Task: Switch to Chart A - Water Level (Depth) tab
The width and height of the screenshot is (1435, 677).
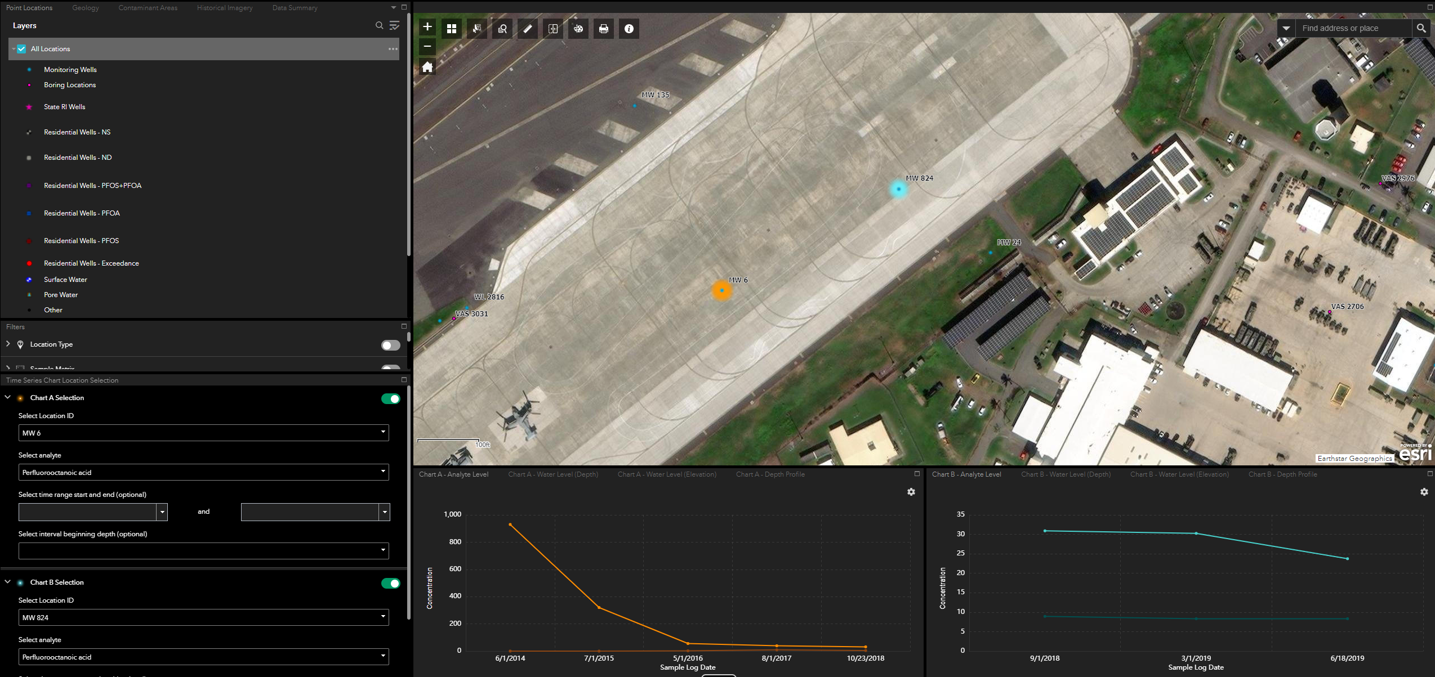Action: coord(553,474)
